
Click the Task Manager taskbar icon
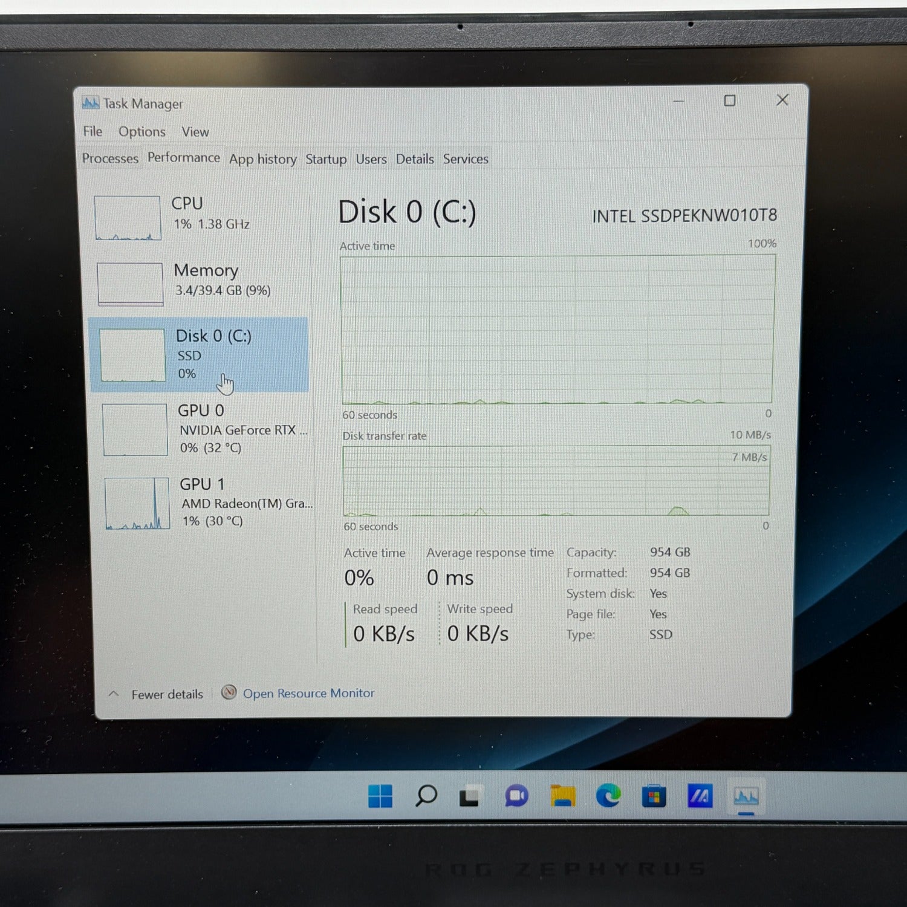746,797
